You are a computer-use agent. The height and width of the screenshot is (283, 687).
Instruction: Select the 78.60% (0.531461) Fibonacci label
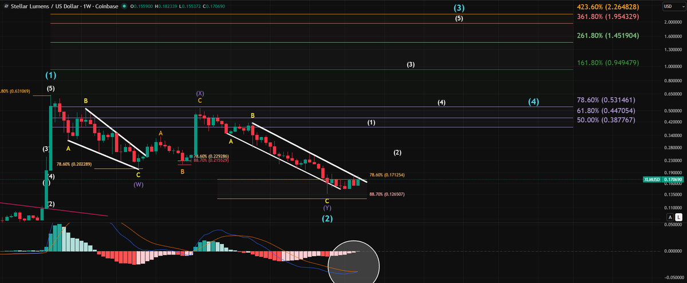[607, 100]
